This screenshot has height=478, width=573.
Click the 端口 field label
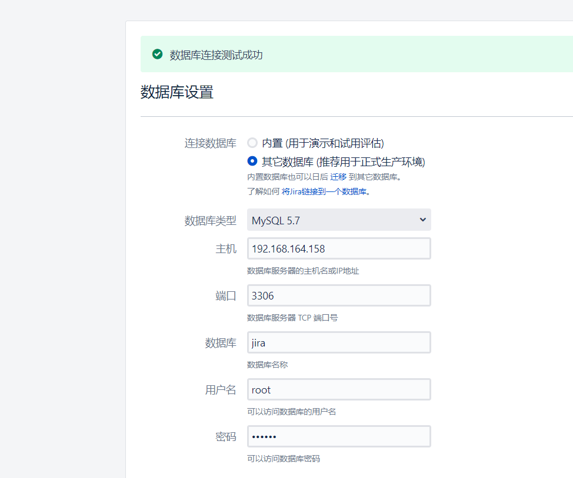(x=226, y=296)
